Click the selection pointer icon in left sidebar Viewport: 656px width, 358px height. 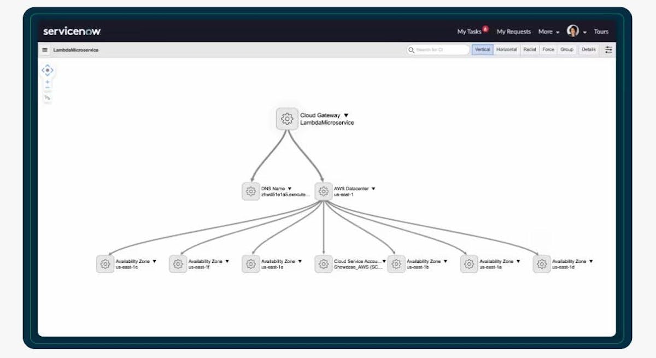[46, 97]
